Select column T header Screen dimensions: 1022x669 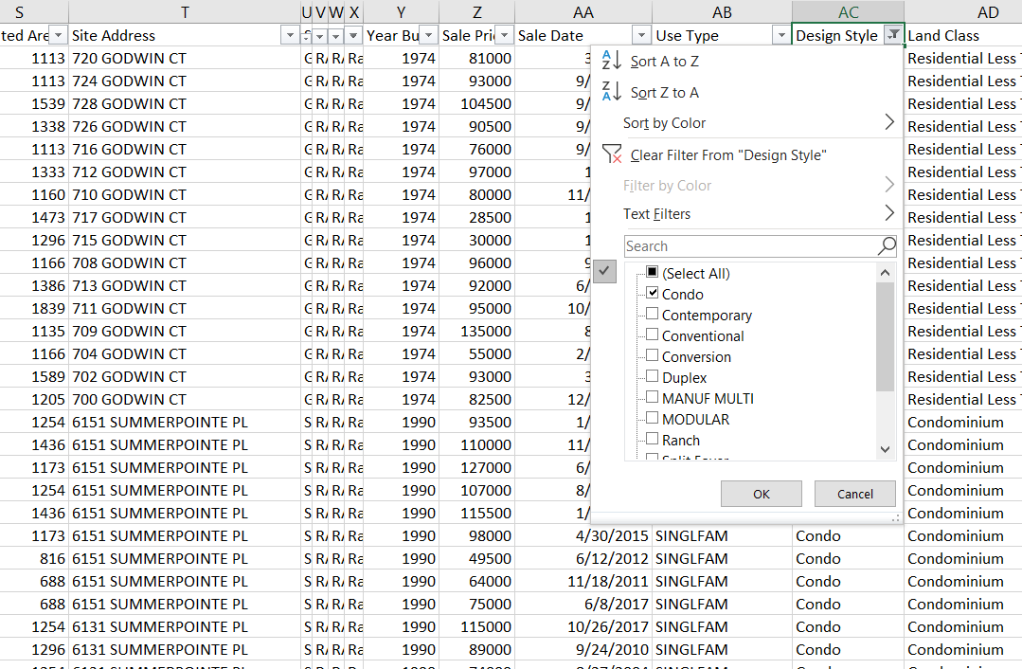[x=185, y=12]
